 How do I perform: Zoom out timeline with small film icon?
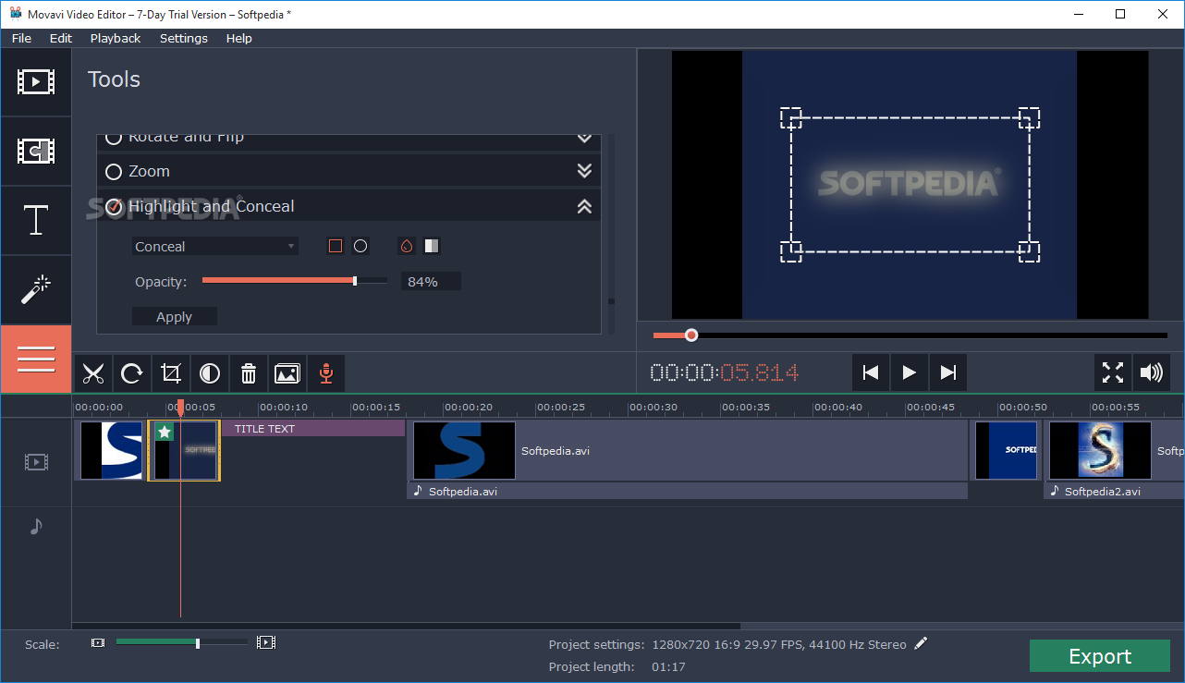pyautogui.click(x=98, y=642)
